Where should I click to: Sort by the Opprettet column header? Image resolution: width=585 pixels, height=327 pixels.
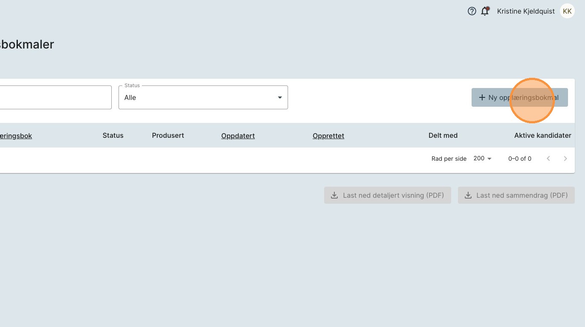328,136
